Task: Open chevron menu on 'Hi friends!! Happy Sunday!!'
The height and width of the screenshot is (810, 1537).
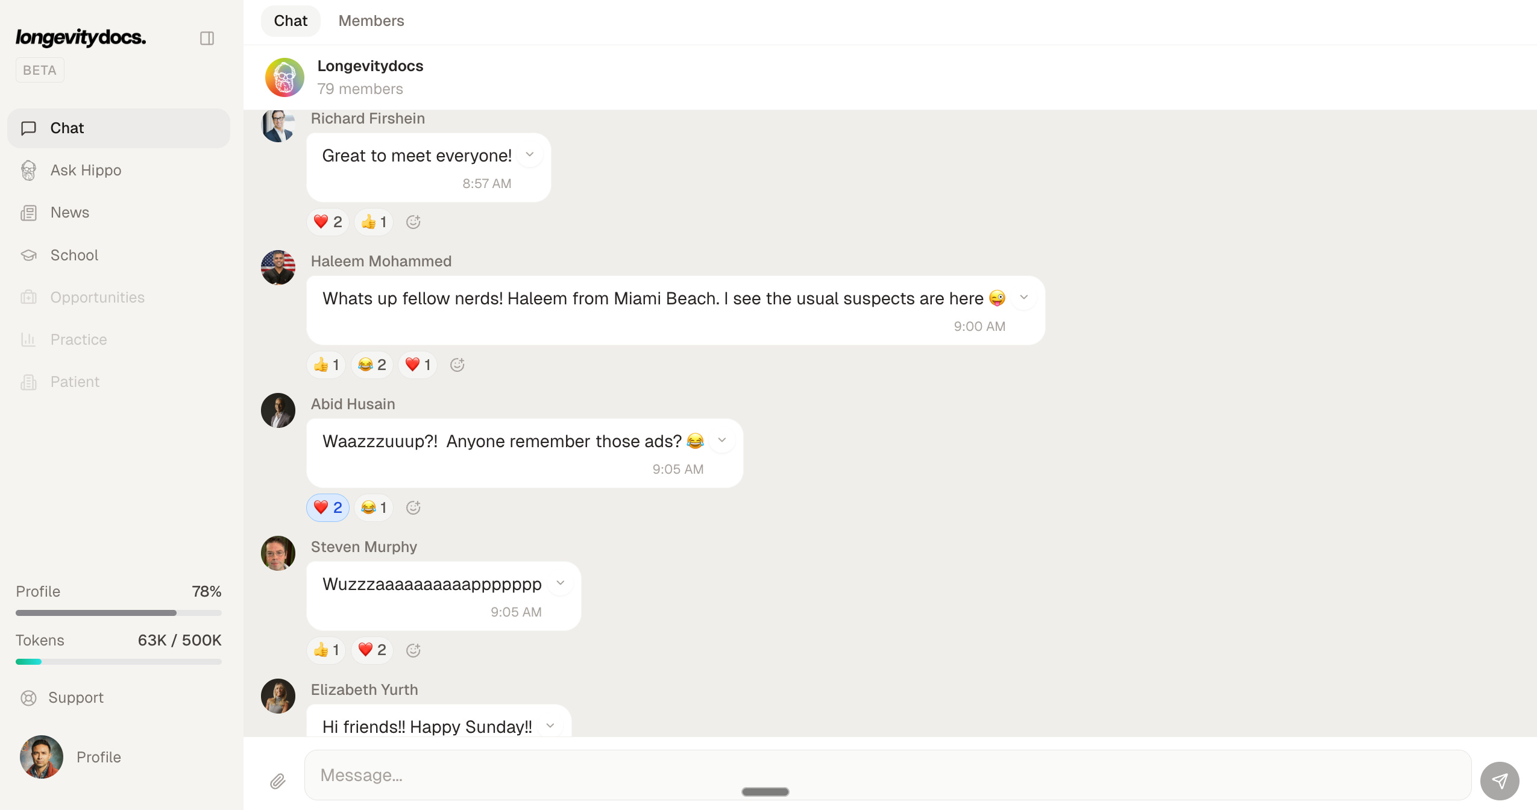Action: [550, 726]
